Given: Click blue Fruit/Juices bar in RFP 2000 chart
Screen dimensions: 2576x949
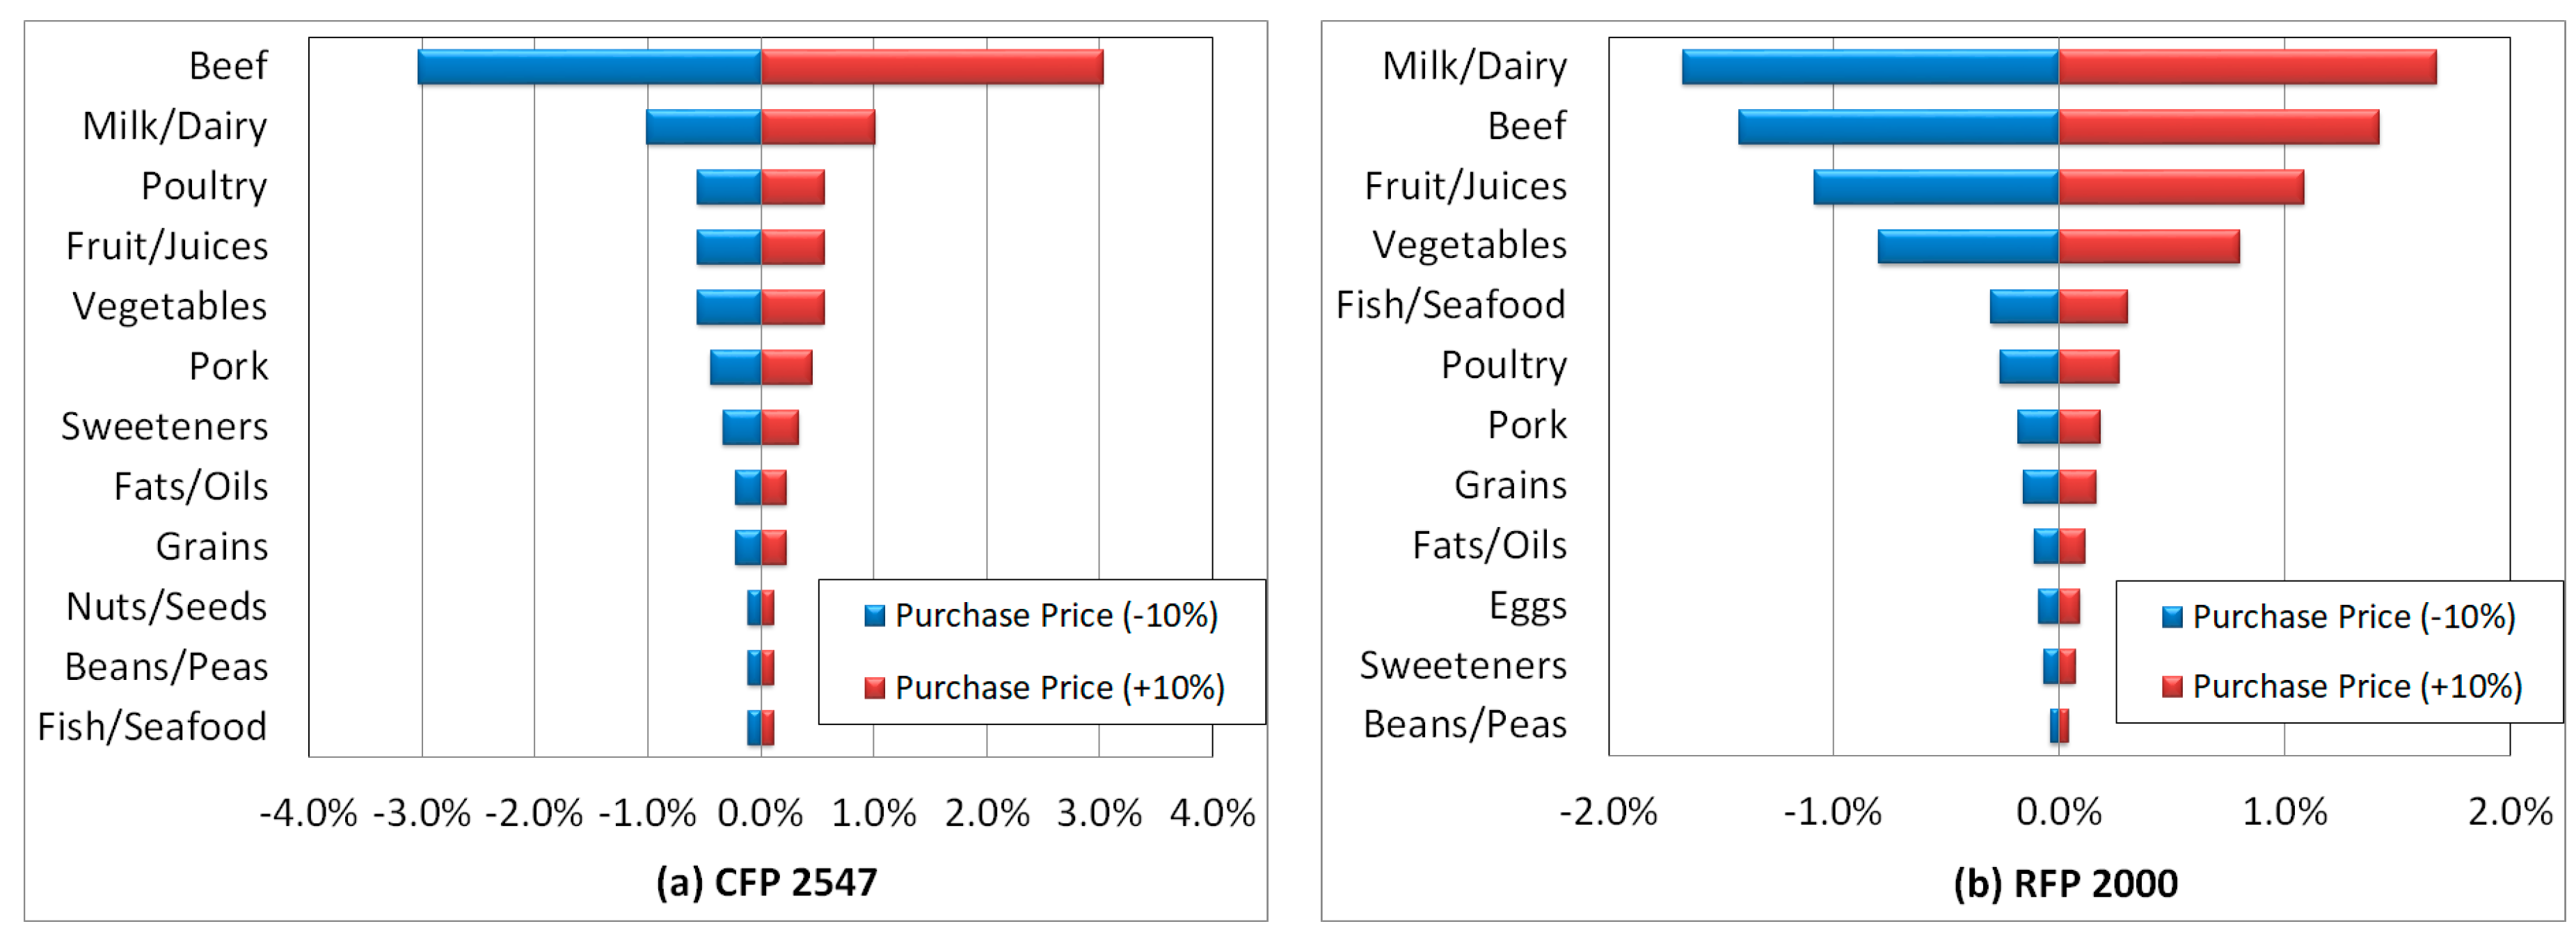Looking at the screenshot, I should point(1936,187).
